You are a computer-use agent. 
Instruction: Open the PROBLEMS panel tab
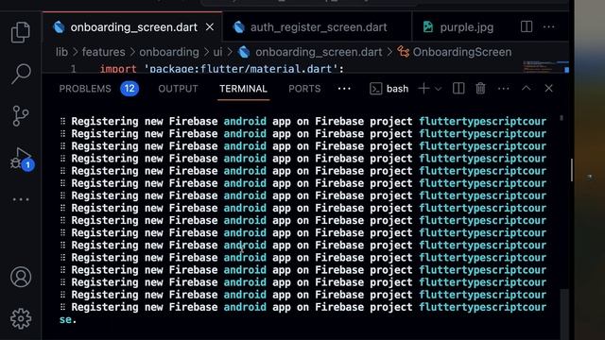(85, 89)
